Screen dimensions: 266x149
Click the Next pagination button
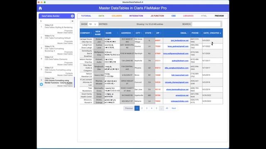point(174,108)
